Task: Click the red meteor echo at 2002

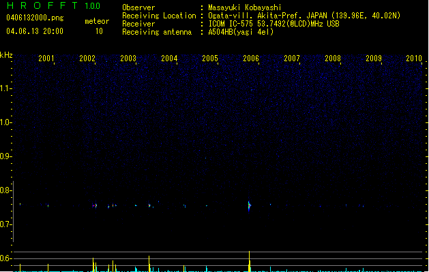Action: coord(95,205)
